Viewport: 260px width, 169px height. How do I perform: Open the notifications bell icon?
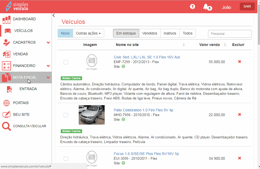(x=206, y=7)
